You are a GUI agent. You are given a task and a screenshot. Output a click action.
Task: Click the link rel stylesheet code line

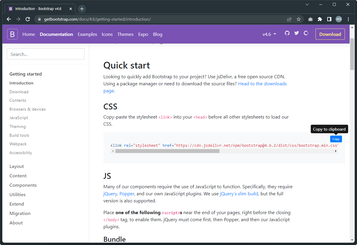tap(224, 145)
